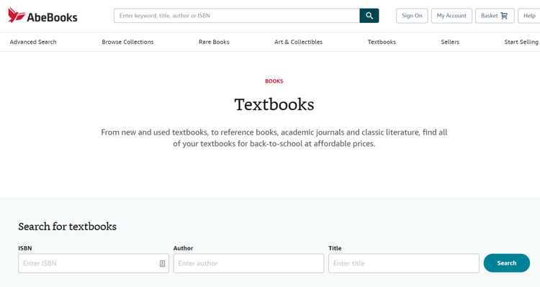The width and height of the screenshot is (540, 287).
Task: Go to Advanced Search
Action: click(33, 42)
